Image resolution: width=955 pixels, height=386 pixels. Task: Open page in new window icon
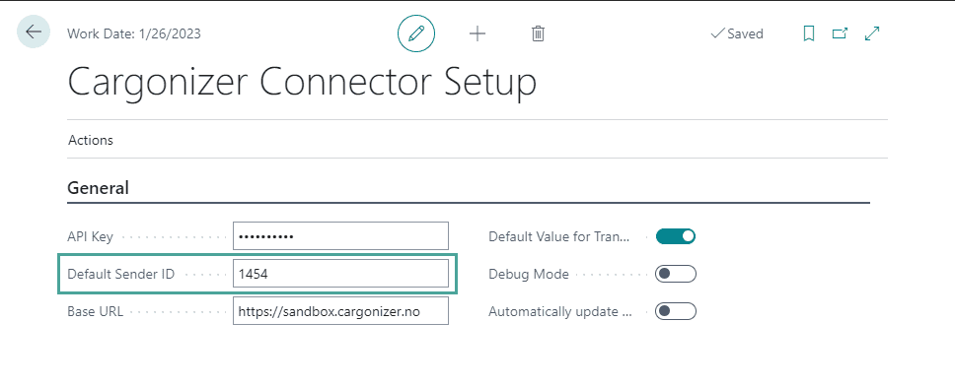click(x=840, y=33)
